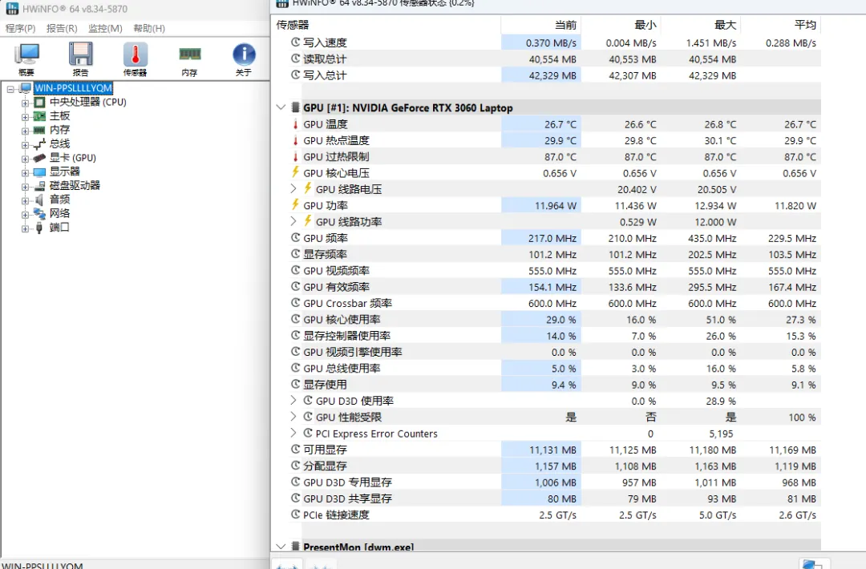The height and width of the screenshot is (569, 866).
Task: Click the 平均 column header
Action: click(x=781, y=25)
